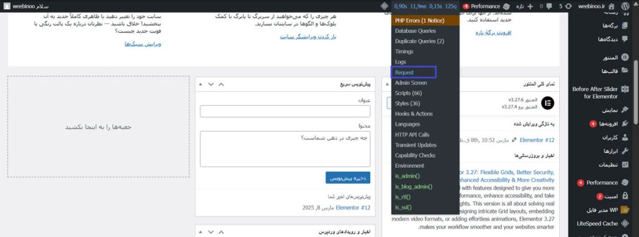Click the home icon beside weebinoo.ir
The width and height of the screenshot is (639, 237).
[x=612, y=6]
